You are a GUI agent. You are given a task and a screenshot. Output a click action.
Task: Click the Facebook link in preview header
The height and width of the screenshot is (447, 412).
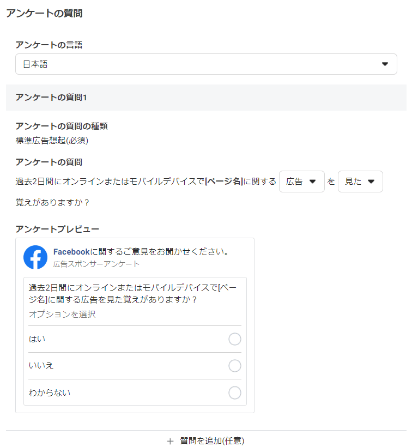tap(71, 252)
